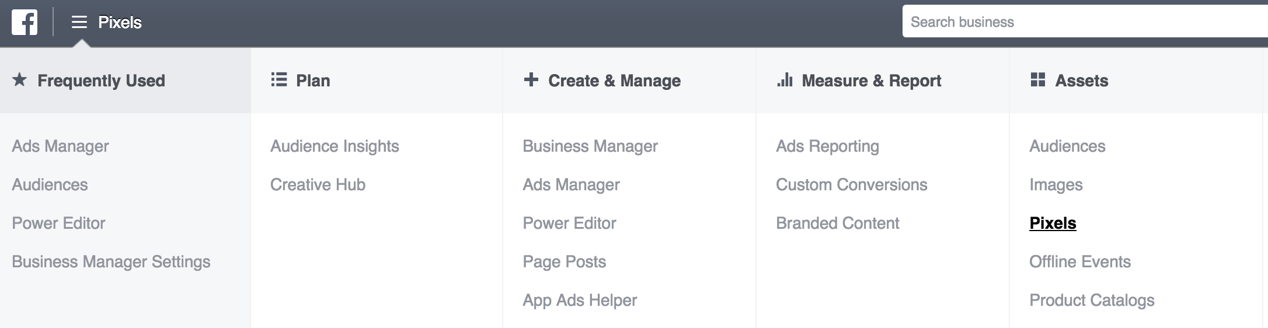Open Power Editor under Frequently Used
This screenshot has height=328, width=1268.
coord(58,223)
